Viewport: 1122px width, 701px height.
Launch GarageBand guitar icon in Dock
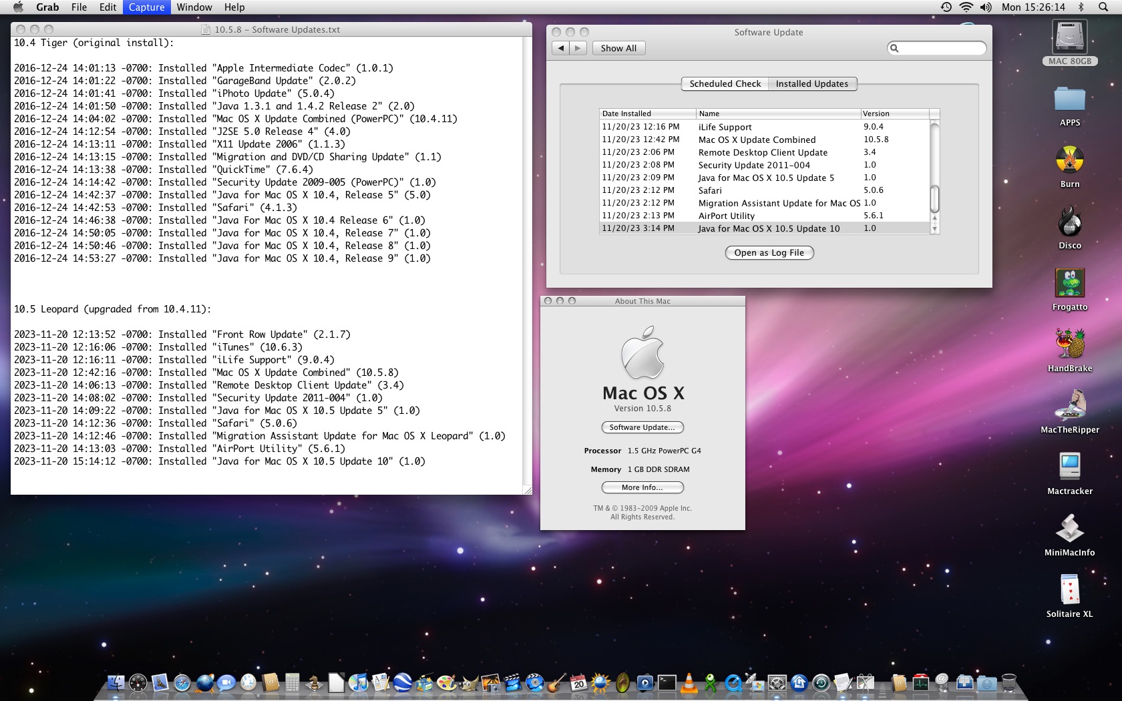pos(557,683)
